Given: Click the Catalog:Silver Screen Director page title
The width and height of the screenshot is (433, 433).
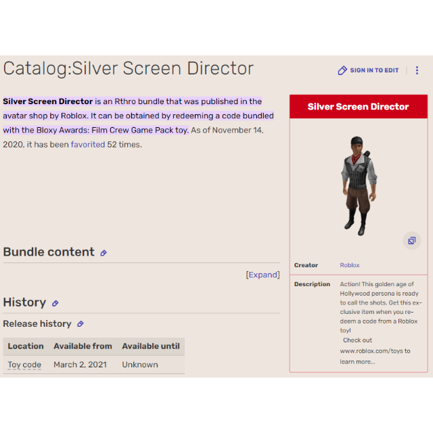Looking at the screenshot, I should 129,68.
